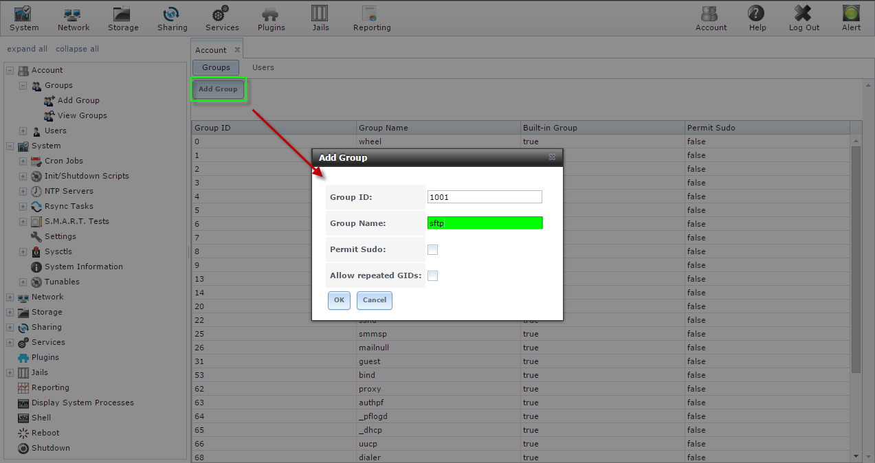The height and width of the screenshot is (463, 875).
Task: Click the Add Group button
Action: coord(218,89)
